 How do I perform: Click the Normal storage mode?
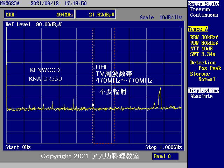coord(207,79)
